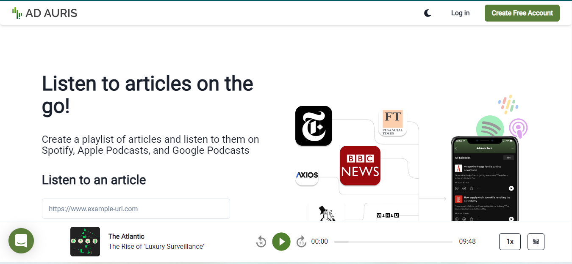Click the Google Podcasts icon

coord(508,104)
